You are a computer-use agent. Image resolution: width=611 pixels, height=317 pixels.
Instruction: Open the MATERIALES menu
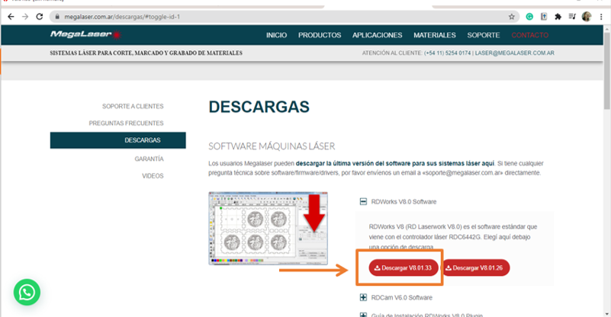point(435,35)
